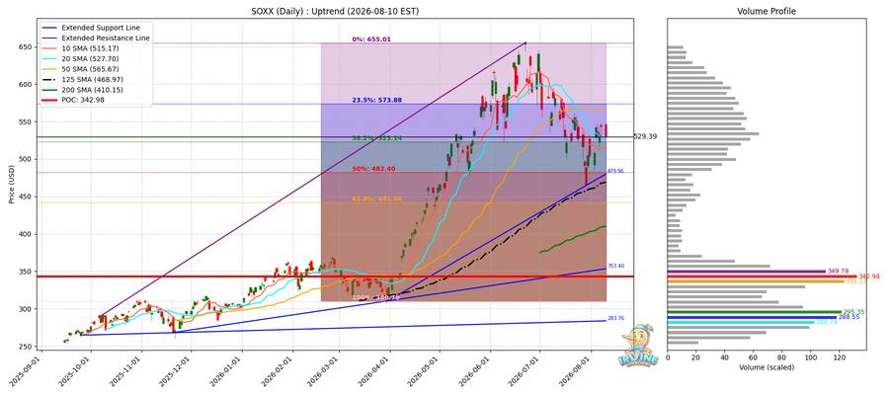
Task: Click '50 SMA (565.67)' in the legend
Action: click(89, 68)
